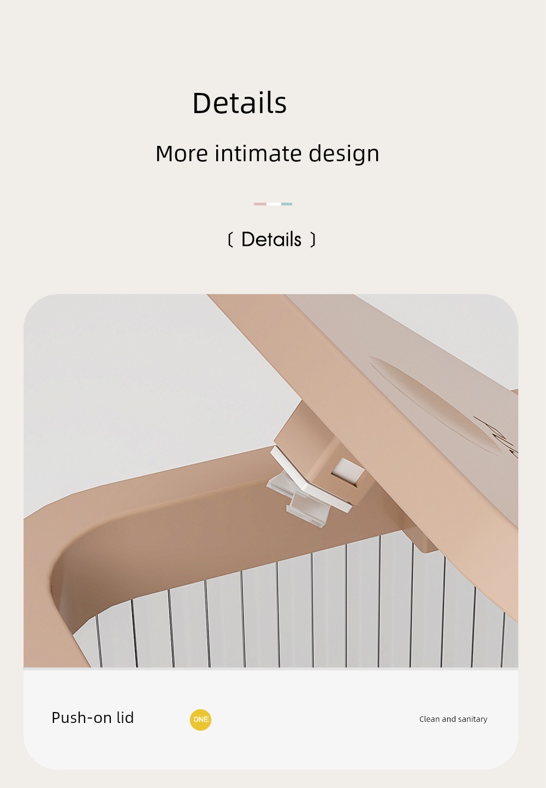546x788 pixels.
Task: Click the square slot beside hinge clip
Action: pos(347,471)
